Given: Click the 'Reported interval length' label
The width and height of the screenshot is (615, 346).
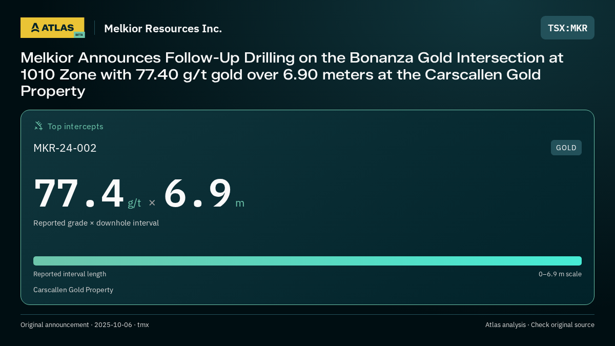Looking at the screenshot, I should (70, 274).
